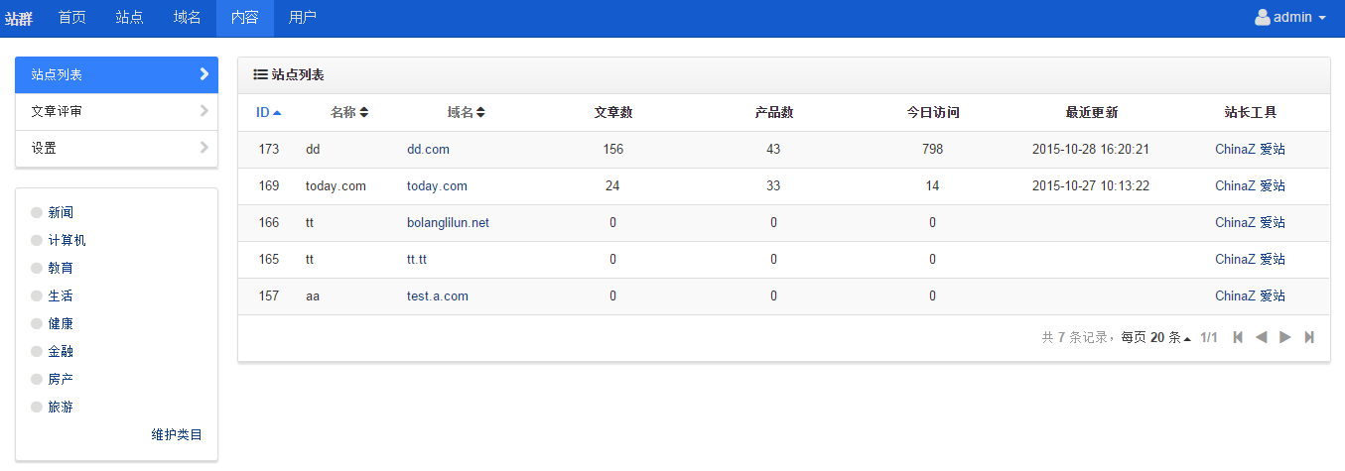Screen dimensions: 1345x471
Task: Open ChinaZ link for bolanglilun.net row
Action: point(1235,222)
